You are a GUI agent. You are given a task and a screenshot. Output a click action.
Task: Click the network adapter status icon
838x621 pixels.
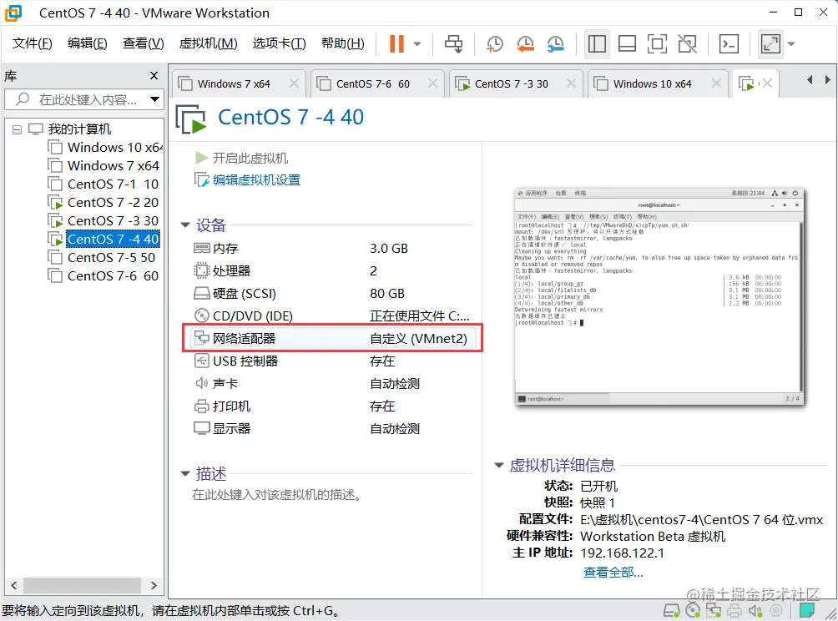[714, 611]
